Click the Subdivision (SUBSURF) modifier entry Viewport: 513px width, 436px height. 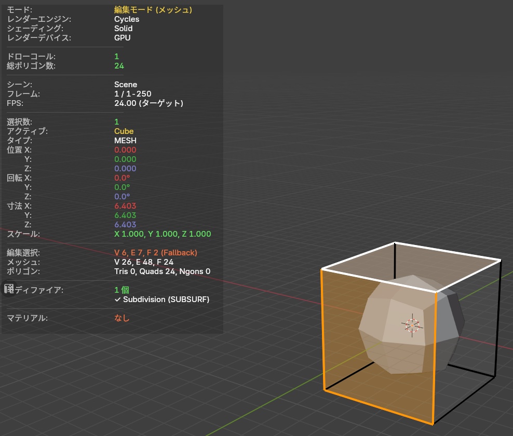pos(166,299)
